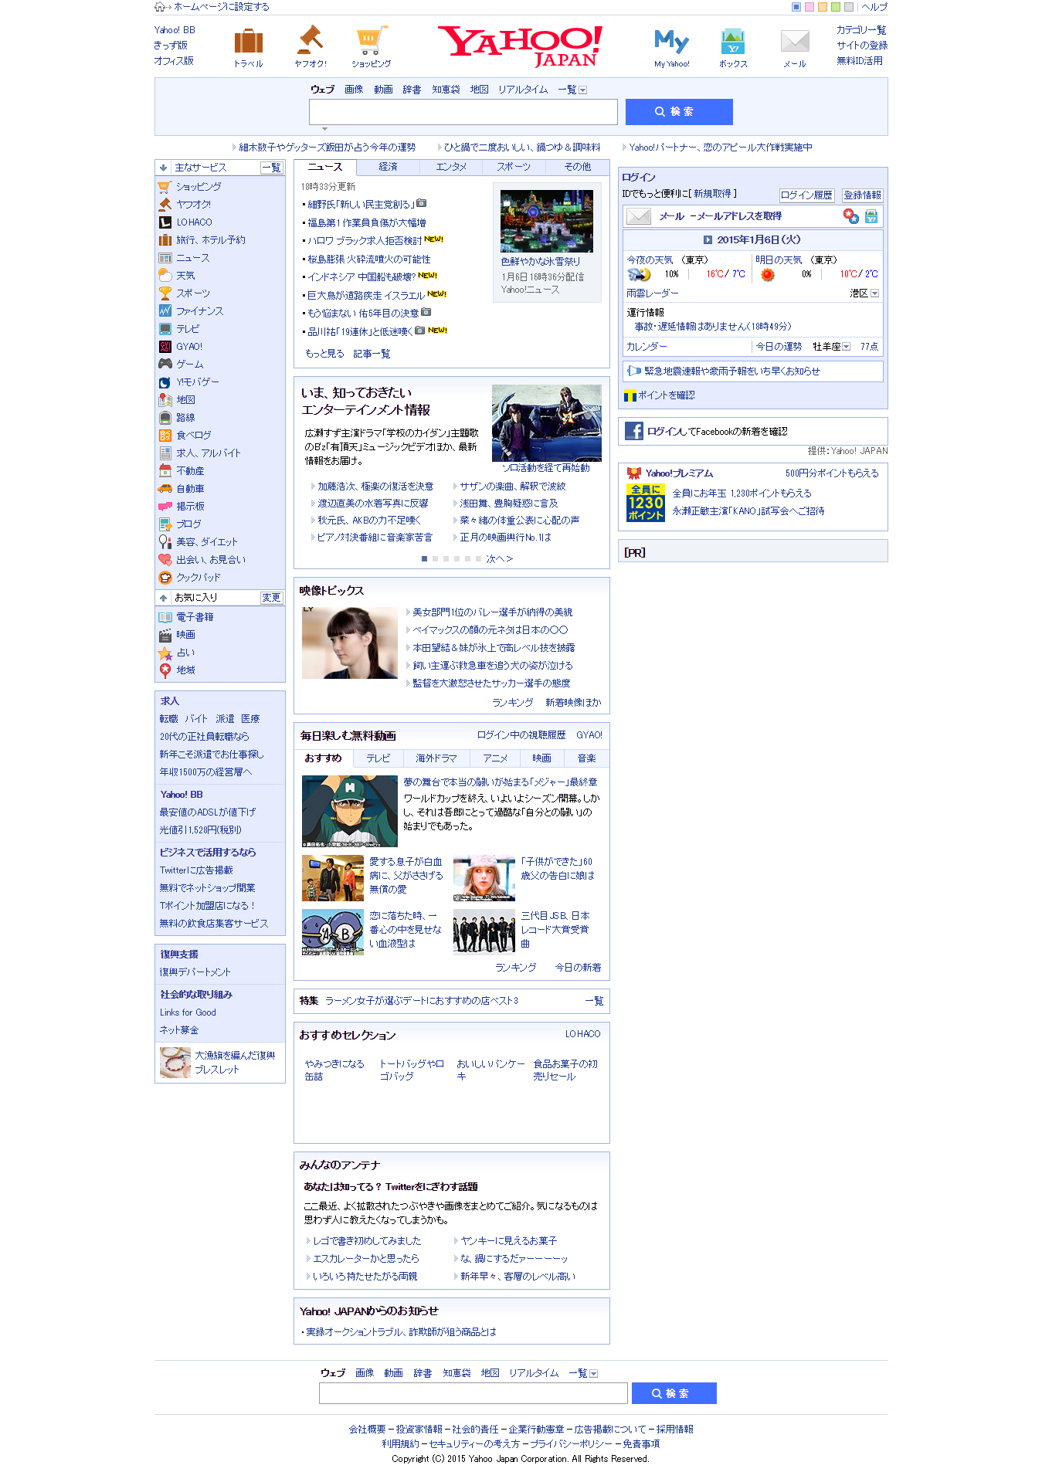Select the green page theme swatch
The height and width of the screenshot is (1472, 1042).
click(x=836, y=7)
